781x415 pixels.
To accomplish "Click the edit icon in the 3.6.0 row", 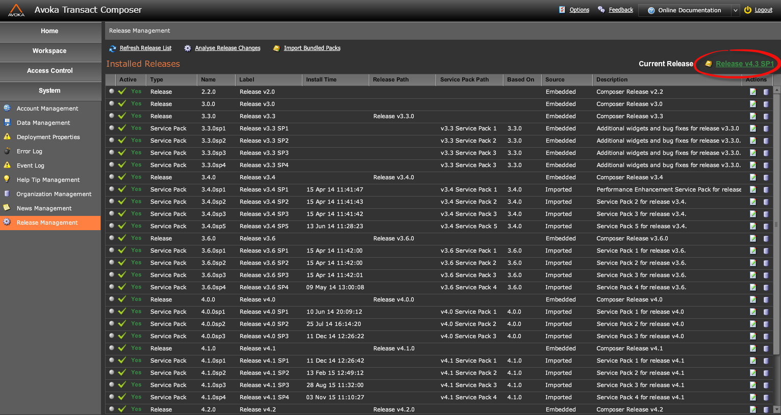I will pyautogui.click(x=753, y=238).
